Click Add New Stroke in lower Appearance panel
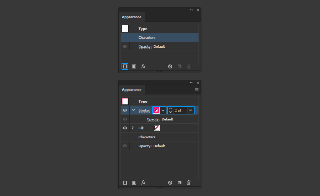Screen dimensions: 320x196 point(125,182)
